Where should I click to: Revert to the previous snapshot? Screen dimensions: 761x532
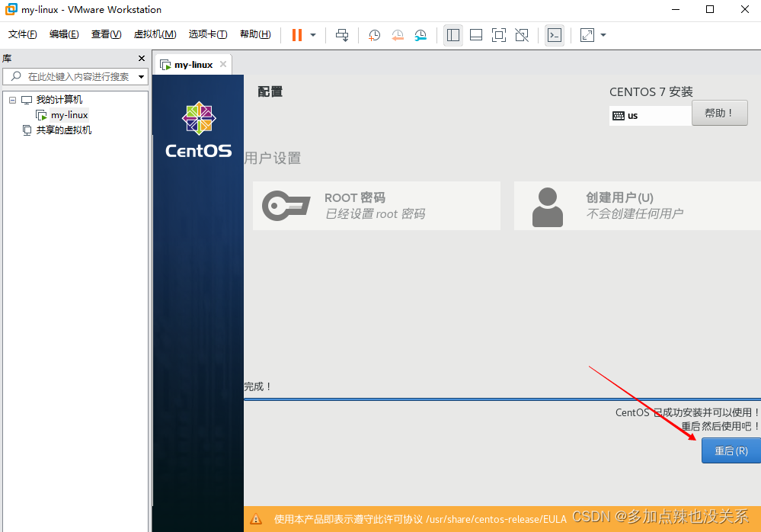(x=398, y=35)
